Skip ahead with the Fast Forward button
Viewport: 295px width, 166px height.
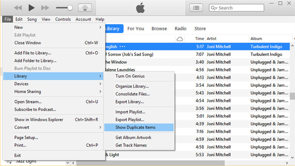45,8
